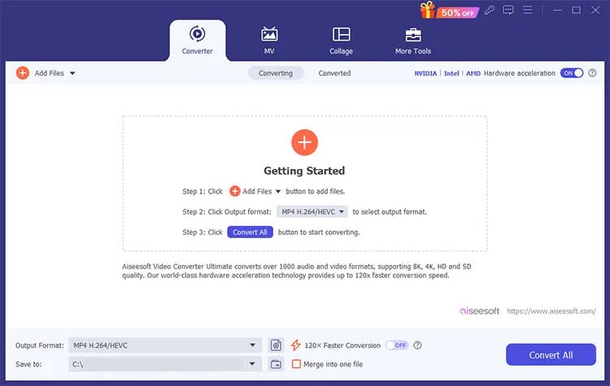Click the big Convert All button
Viewport: 610px width, 386px height.
pos(551,355)
